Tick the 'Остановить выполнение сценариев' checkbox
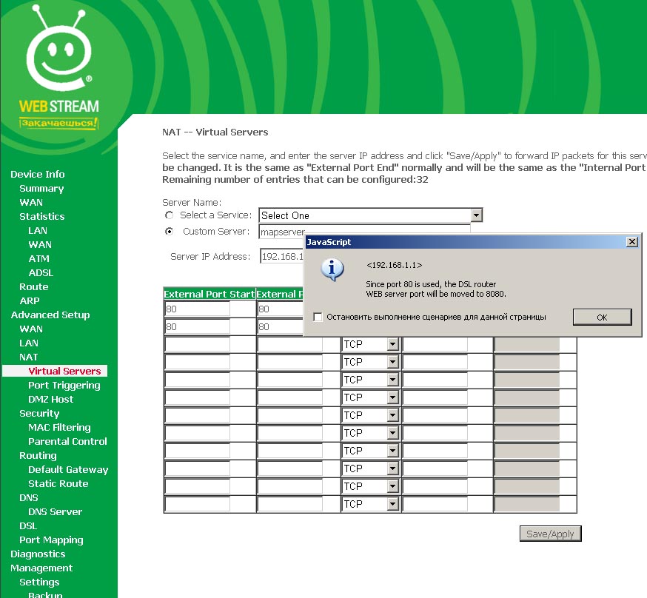This screenshot has height=598, width=647. pos(318,317)
